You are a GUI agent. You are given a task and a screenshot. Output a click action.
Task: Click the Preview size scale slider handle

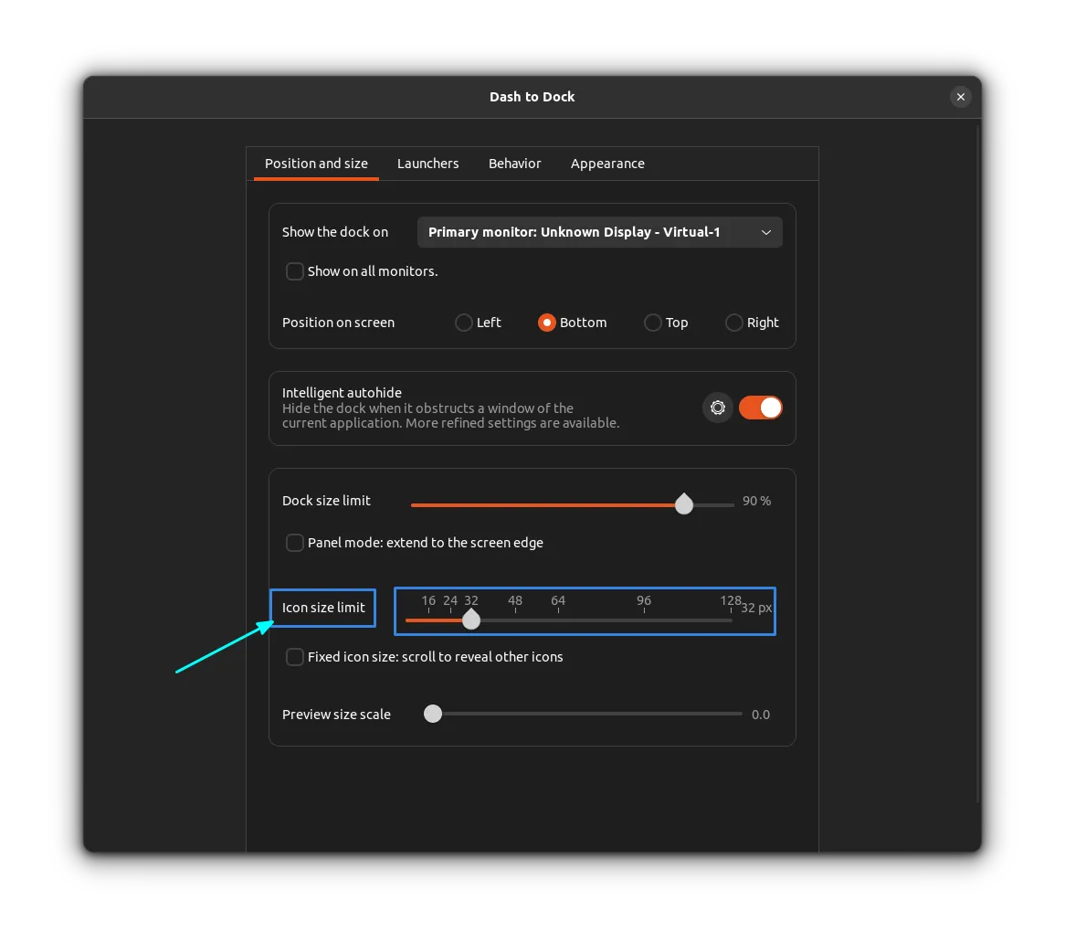coord(432,714)
